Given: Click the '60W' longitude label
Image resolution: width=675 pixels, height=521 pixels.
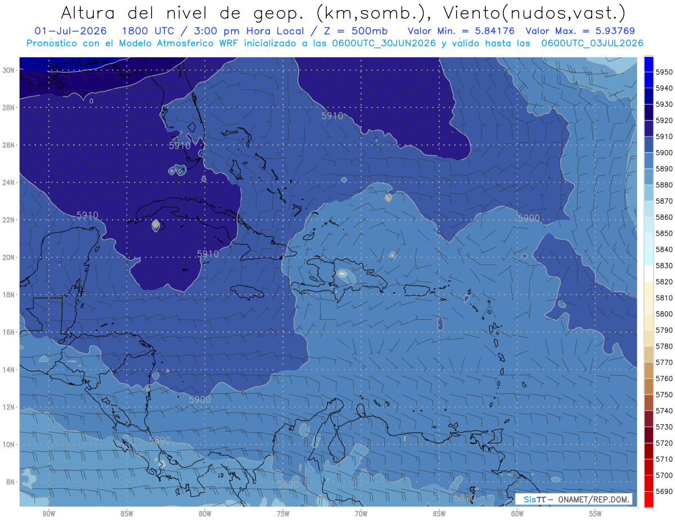Looking at the screenshot, I should [517, 513].
